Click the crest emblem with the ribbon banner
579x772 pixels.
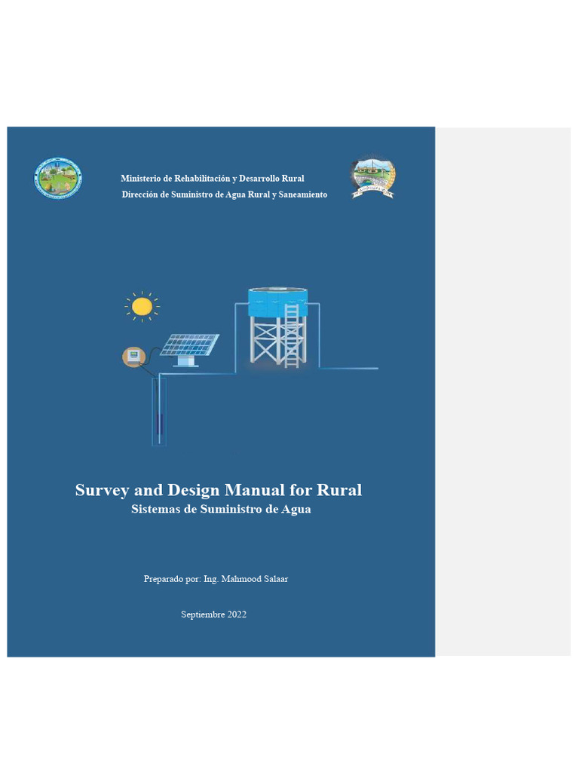tap(373, 176)
